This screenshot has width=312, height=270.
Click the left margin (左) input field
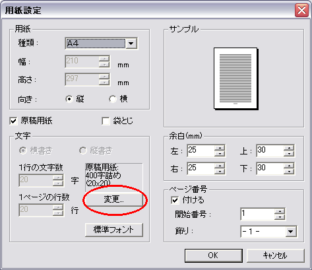pyautogui.click(x=201, y=151)
